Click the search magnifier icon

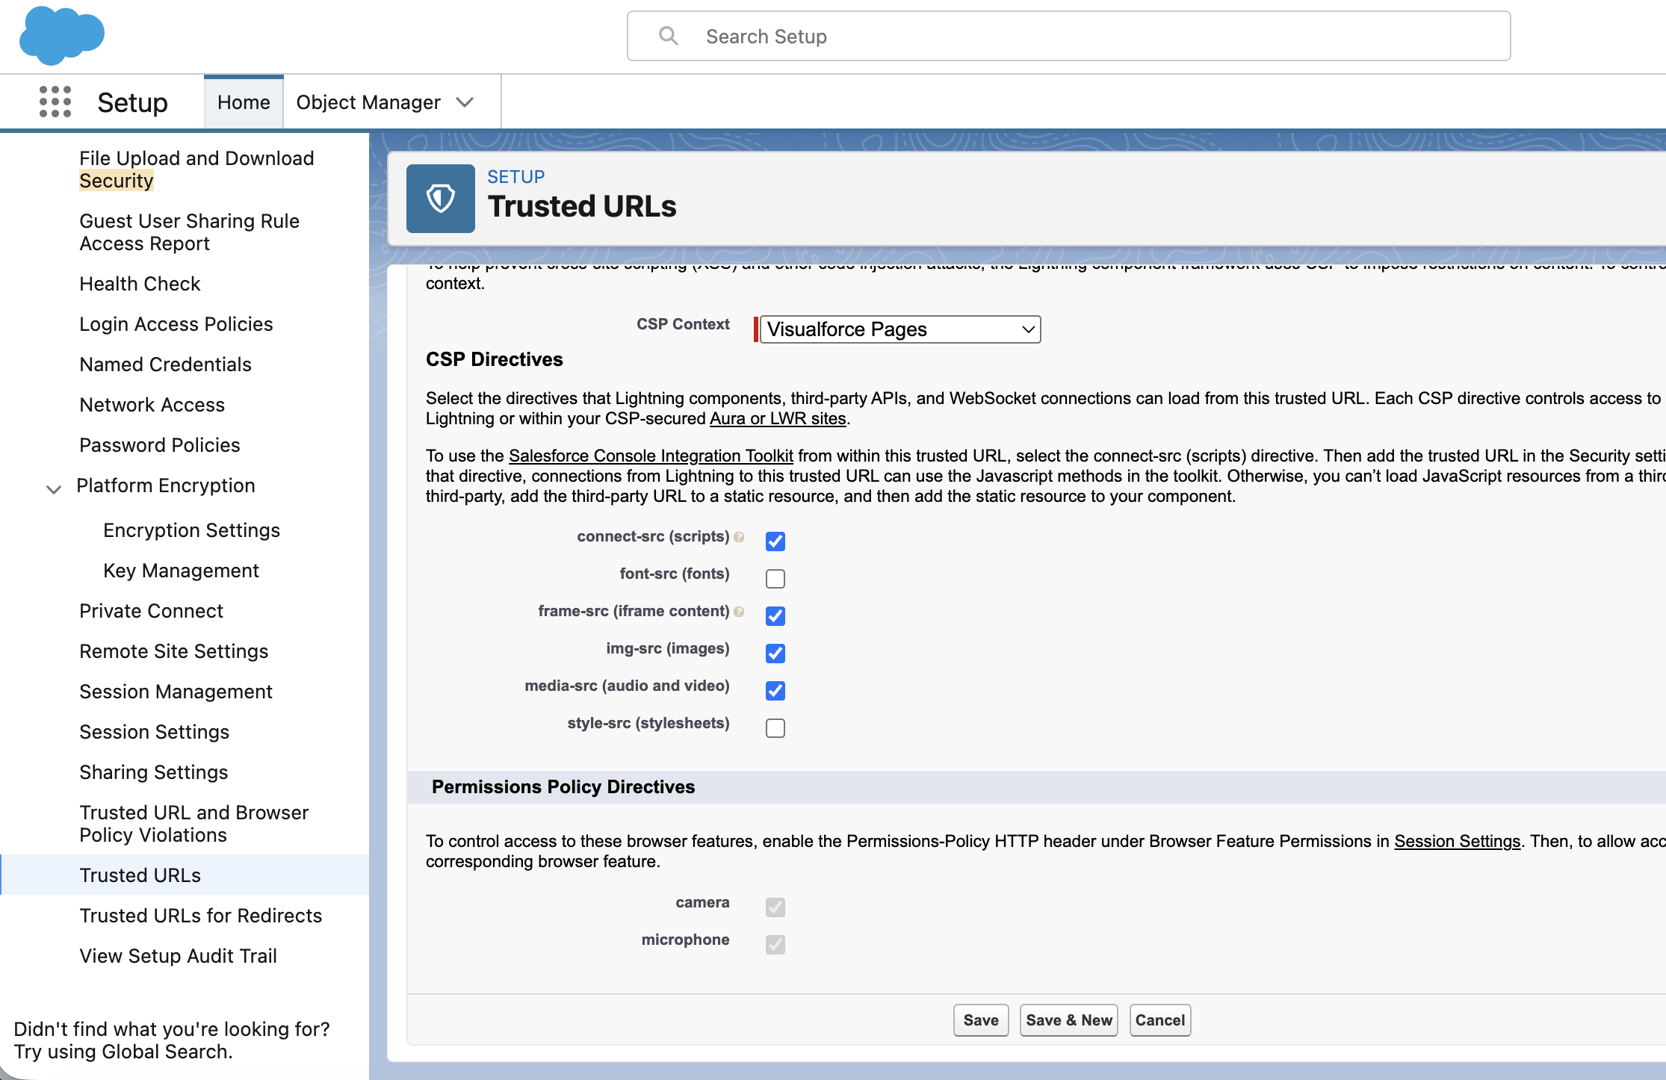(x=669, y=36)
